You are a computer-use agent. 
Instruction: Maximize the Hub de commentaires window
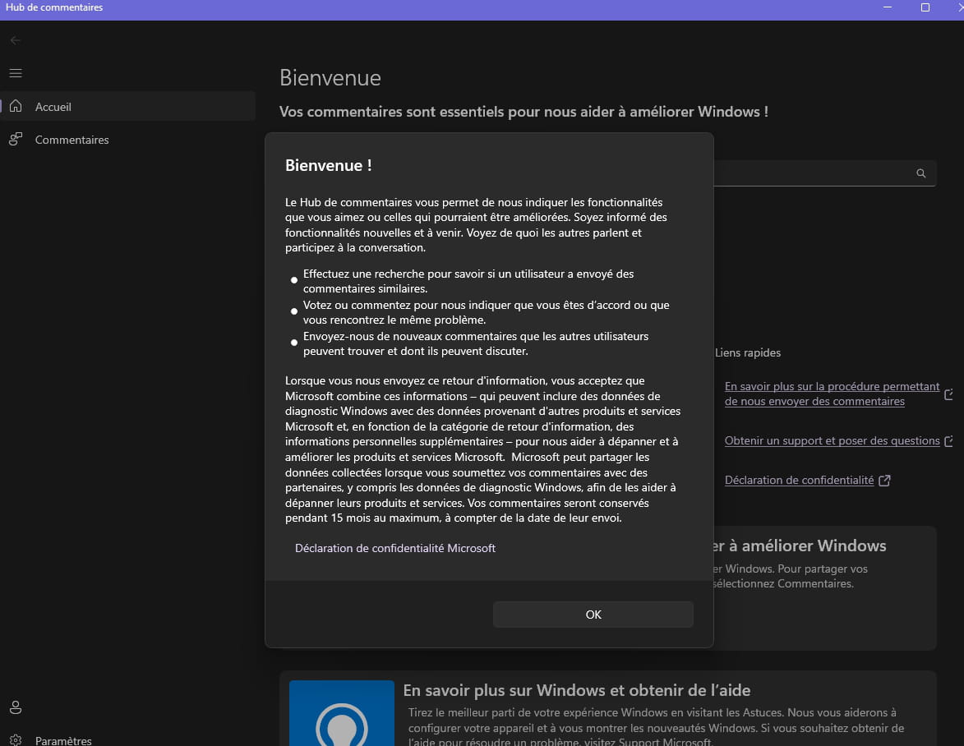click(x=925, y=7)
